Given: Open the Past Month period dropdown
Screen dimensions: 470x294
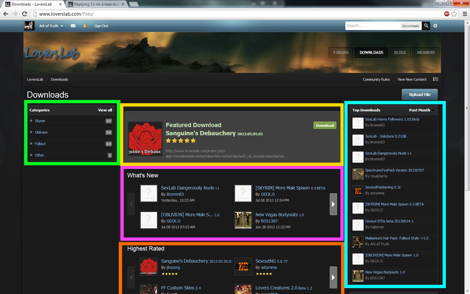Looking at the screenshot, I should pyautogui.click(x=421, y=110).
